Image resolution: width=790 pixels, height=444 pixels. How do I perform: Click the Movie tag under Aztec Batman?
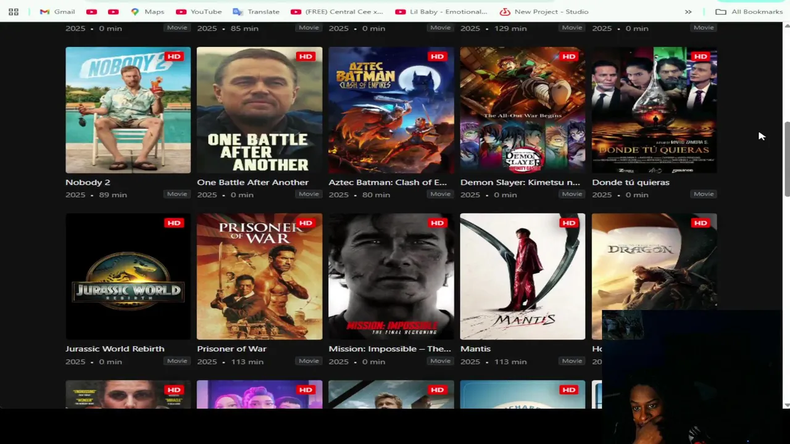440,194
